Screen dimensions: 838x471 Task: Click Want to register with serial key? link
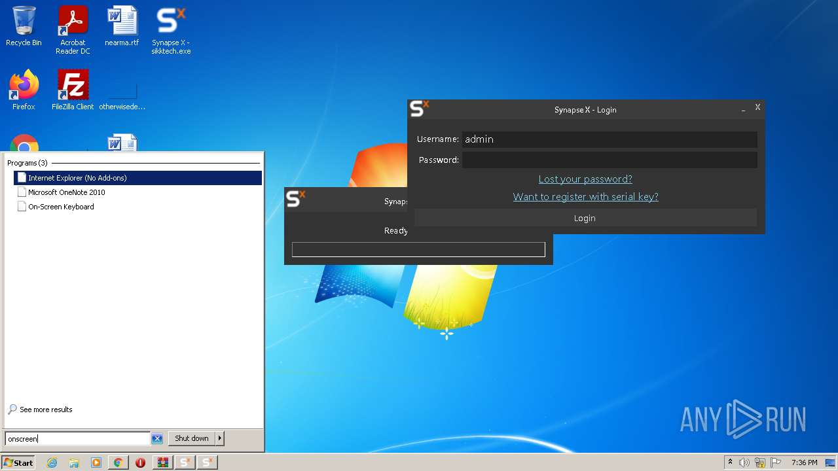[585, 197]
